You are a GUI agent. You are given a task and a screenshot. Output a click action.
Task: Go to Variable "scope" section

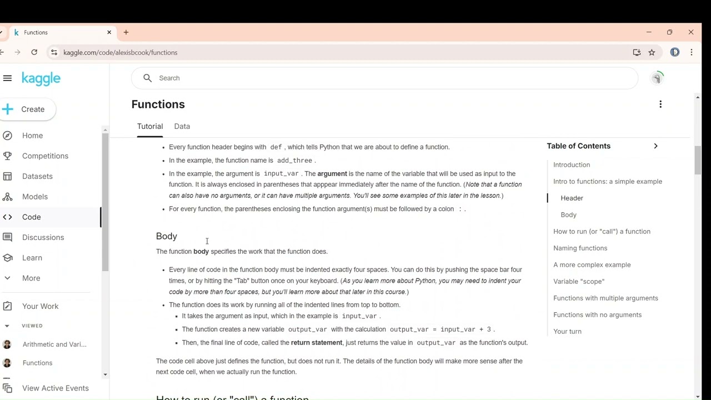[x=579, y=282]
